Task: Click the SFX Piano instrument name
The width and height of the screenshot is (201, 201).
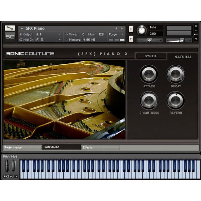Action: pos(35,28)
